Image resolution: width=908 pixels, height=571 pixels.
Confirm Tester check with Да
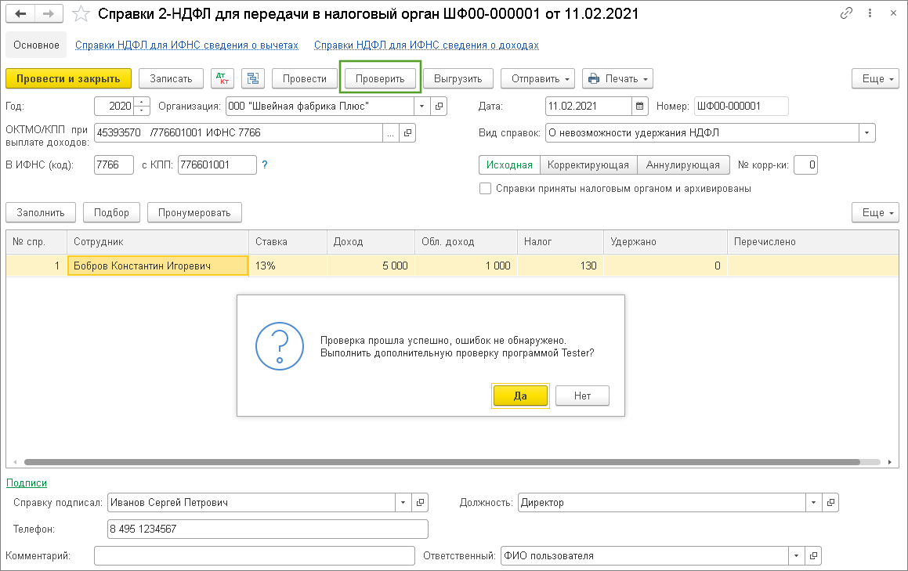tap(520, 396)
